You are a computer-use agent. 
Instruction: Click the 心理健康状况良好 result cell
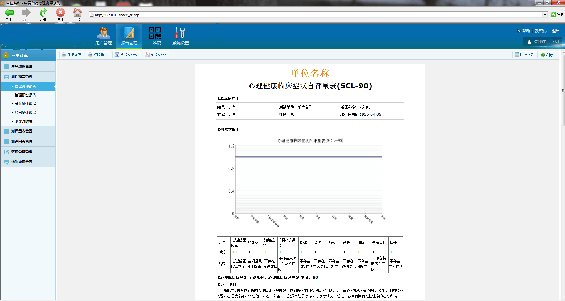coord(238,264)
